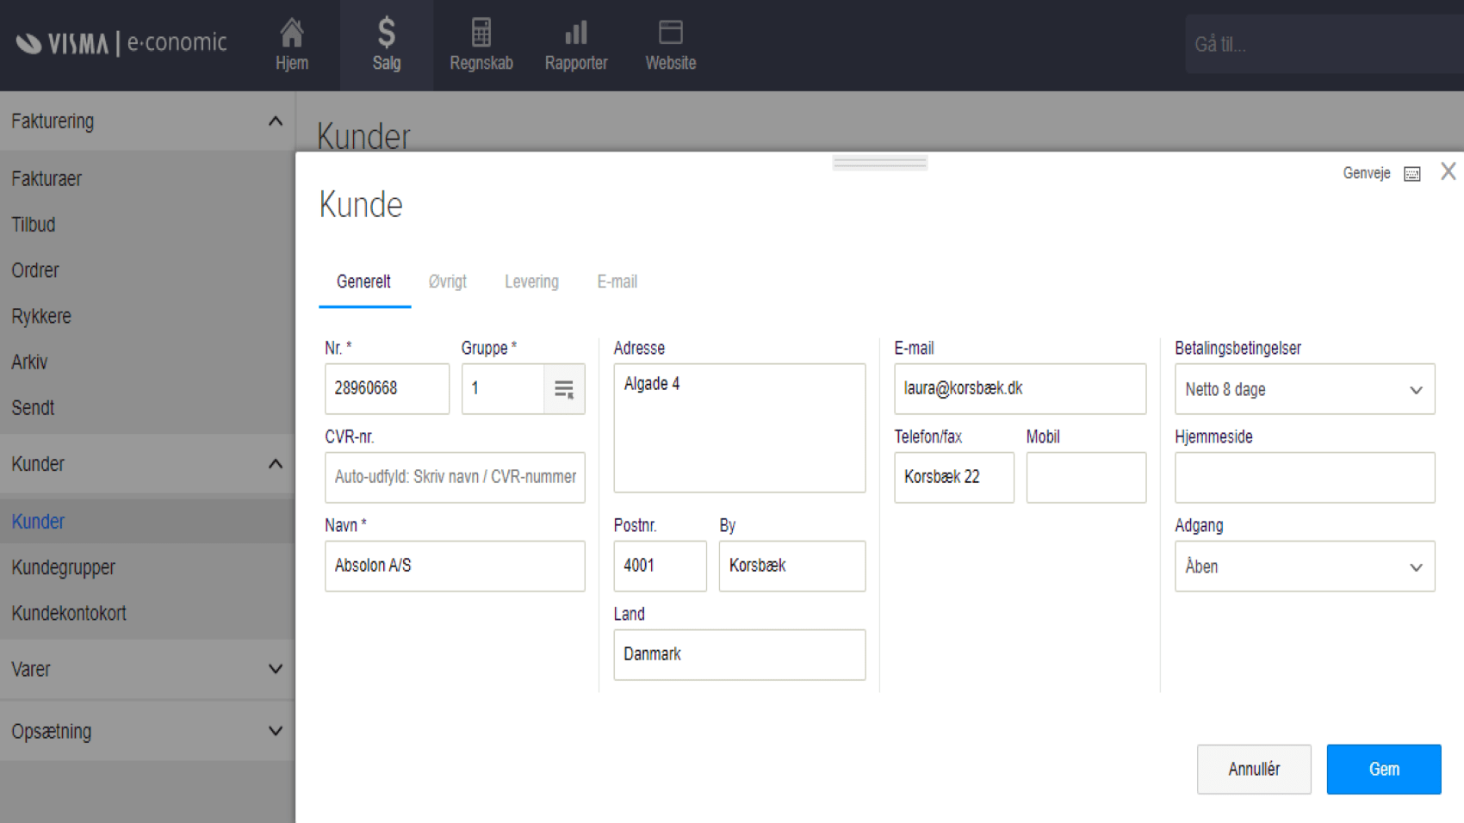
Task: Click the Visma e-conomic logo
Action: click(x=121, y=43)
